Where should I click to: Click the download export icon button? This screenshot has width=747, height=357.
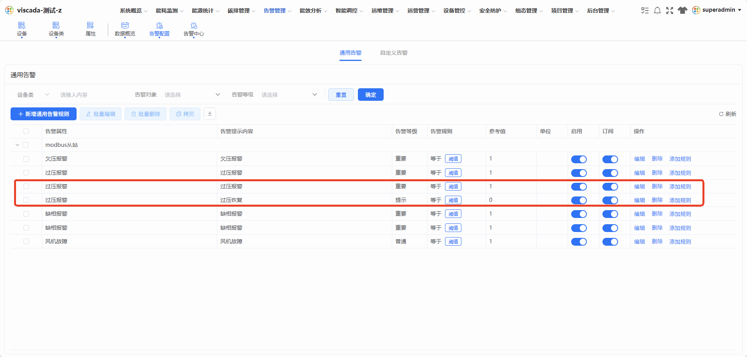[210, 114]
